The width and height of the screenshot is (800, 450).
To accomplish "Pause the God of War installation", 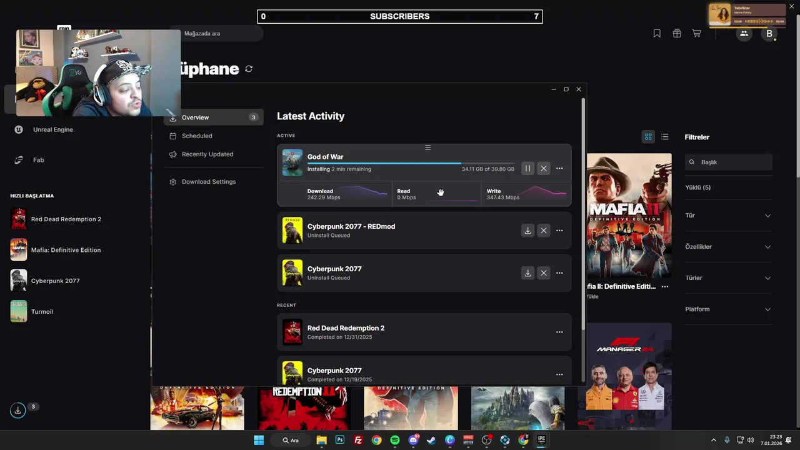I will pos(527,168).
